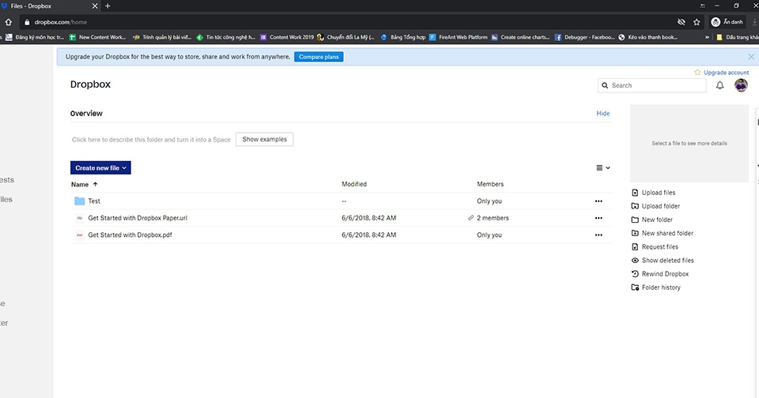The width and height of the screenshot is (759, 398).
Task: Open Get Started with Dropbox.pdf
Action: 130,235
